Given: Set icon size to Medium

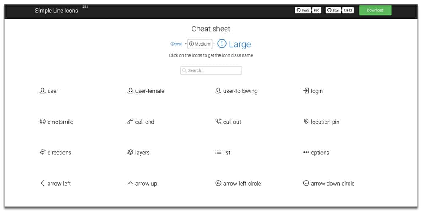Looking at the screenshot, I should coord(200,44).
